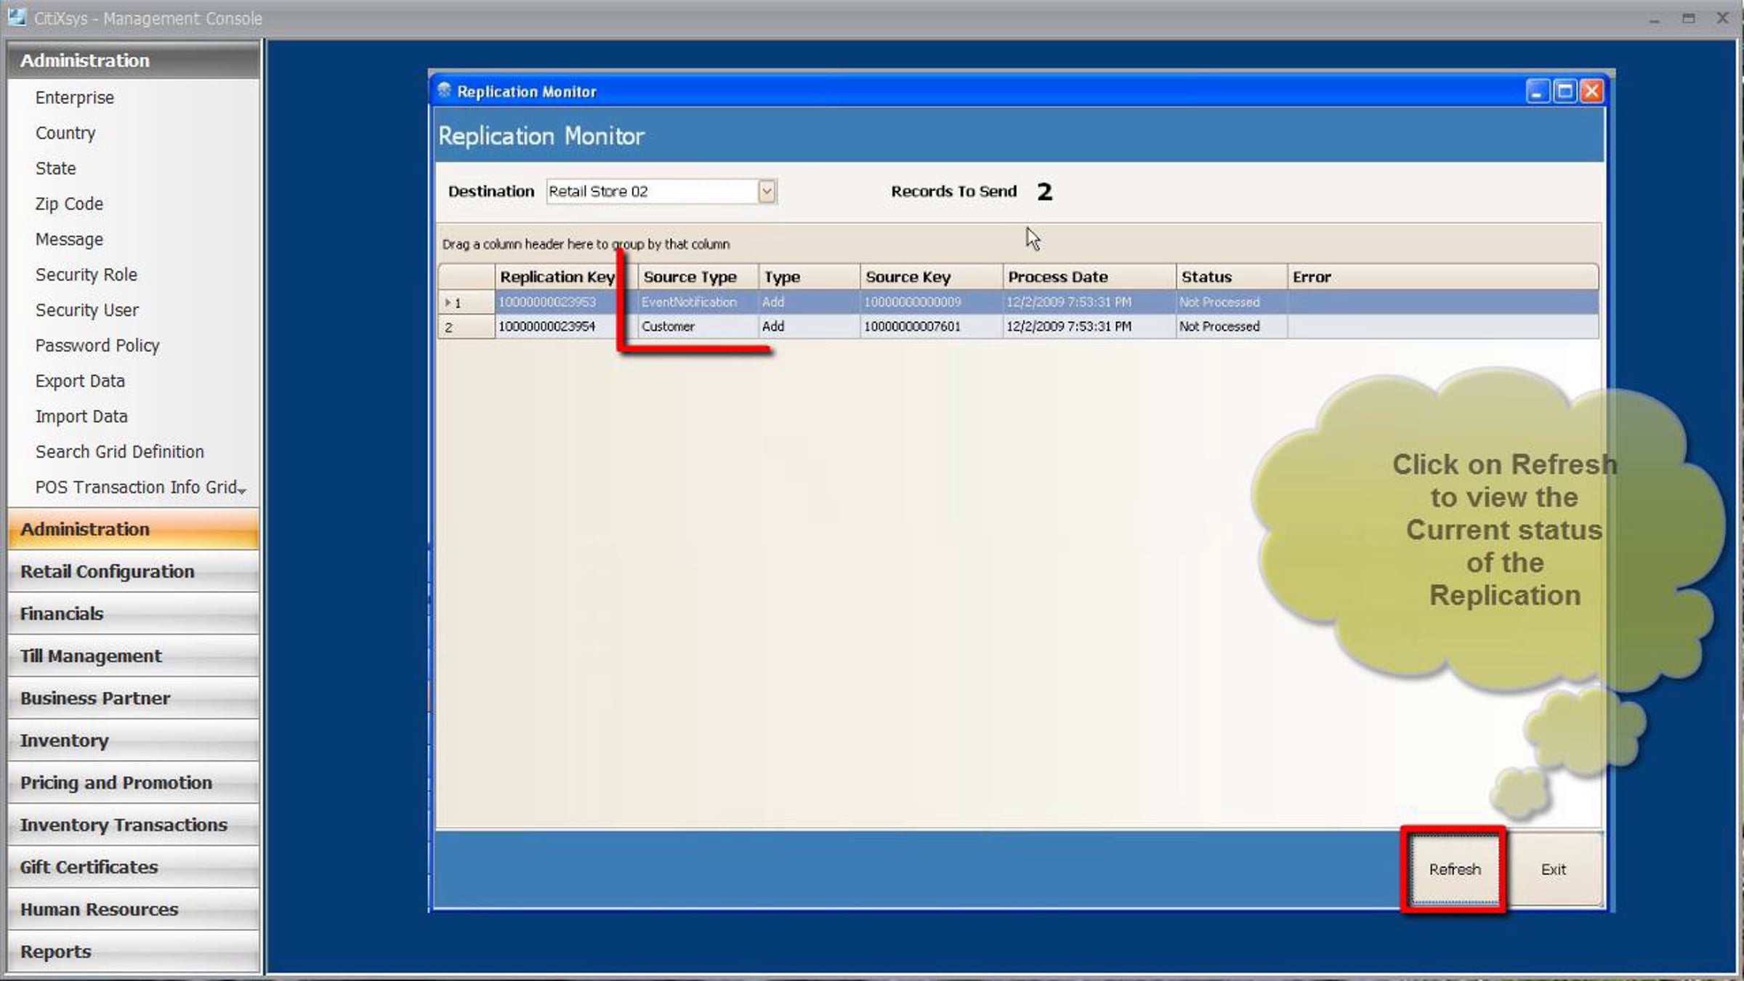The width and height of the screenshot is (1744, 981).
Task: Click the Refresh button
Action: [x=1454, y=869]
